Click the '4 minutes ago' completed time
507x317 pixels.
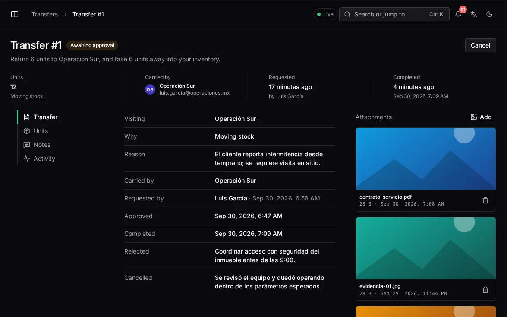(x=413, y=87)
